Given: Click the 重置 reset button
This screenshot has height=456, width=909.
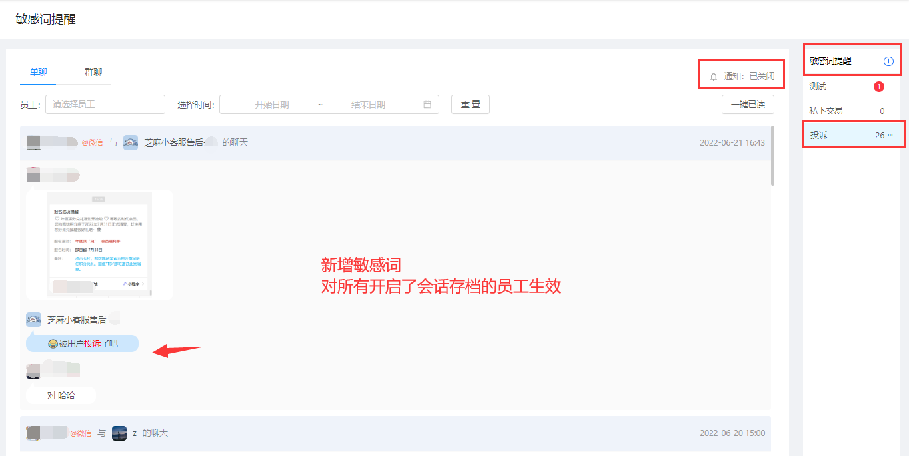Looking at the screenshot, I should pos(470,105).
